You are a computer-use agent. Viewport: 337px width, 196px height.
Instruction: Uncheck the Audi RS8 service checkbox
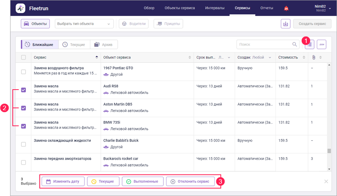click(x=24, y=90)
